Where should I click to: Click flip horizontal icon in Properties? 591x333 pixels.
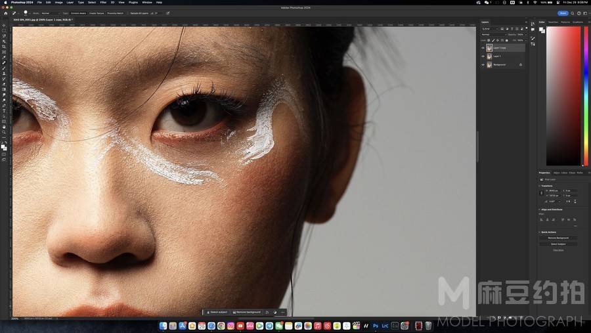pyautogui.click(x=568, y=202)
